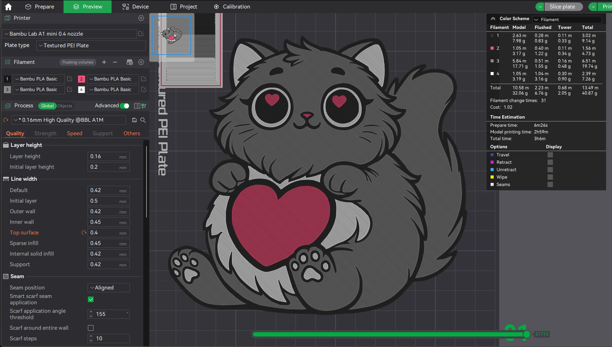Screen dimensions: 612x347
Task: Click filament 2 pink color swatch
Action: click(81, 79)
